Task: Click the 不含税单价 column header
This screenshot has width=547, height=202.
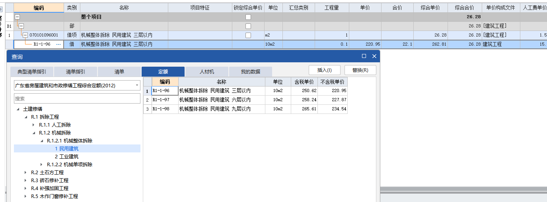Action: click(x=333, y=82)
